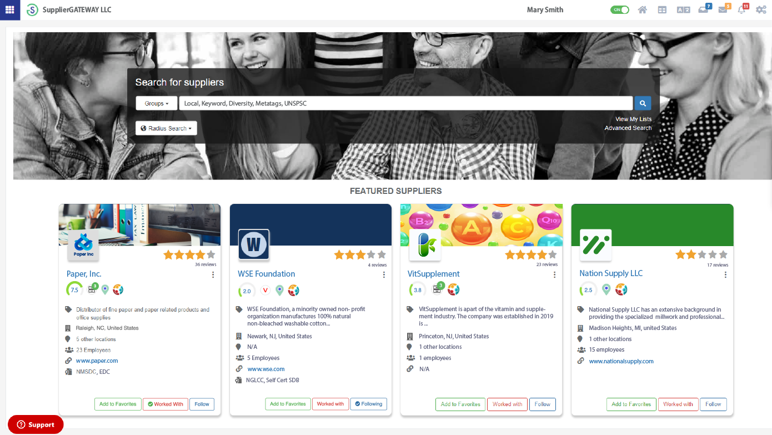Expand the Groups dropdown
The image size is (772, 435).
(x=156, y=103)
